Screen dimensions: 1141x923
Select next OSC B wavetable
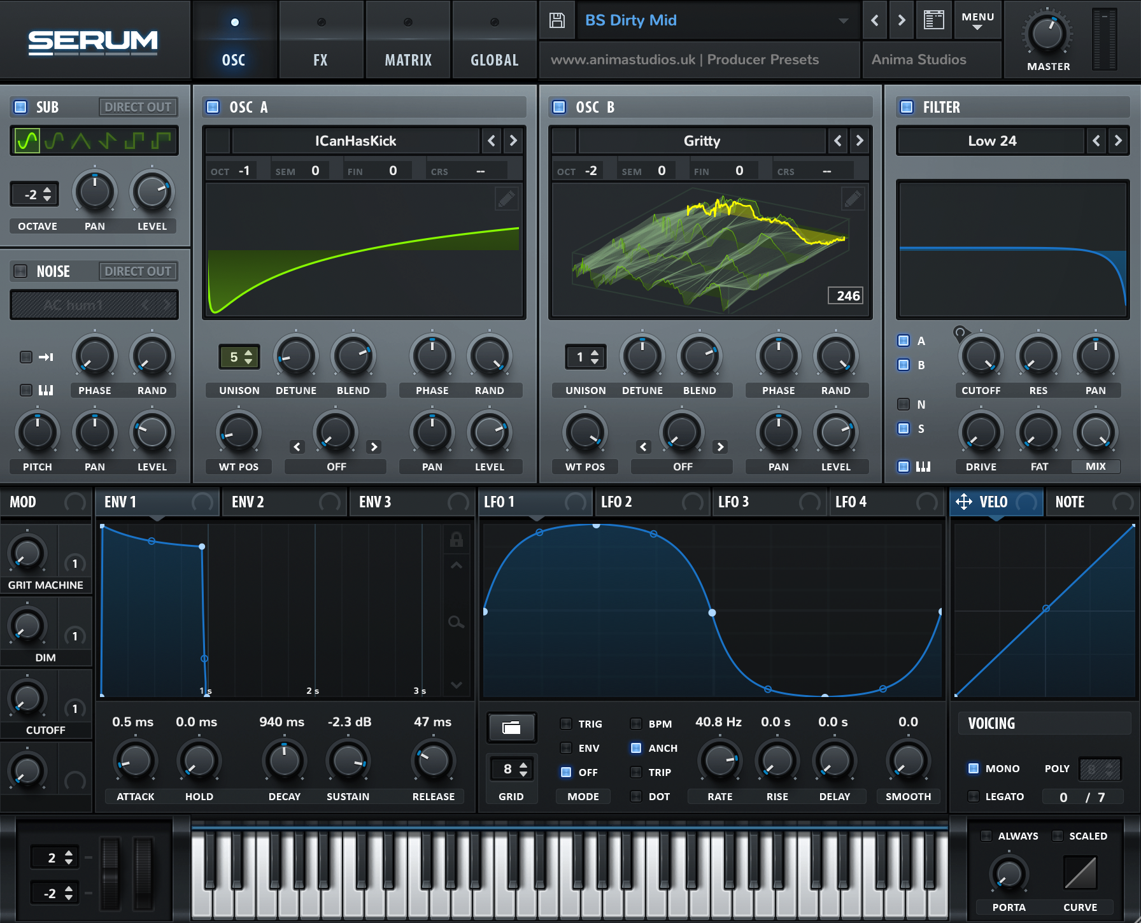tap(860, 141)
